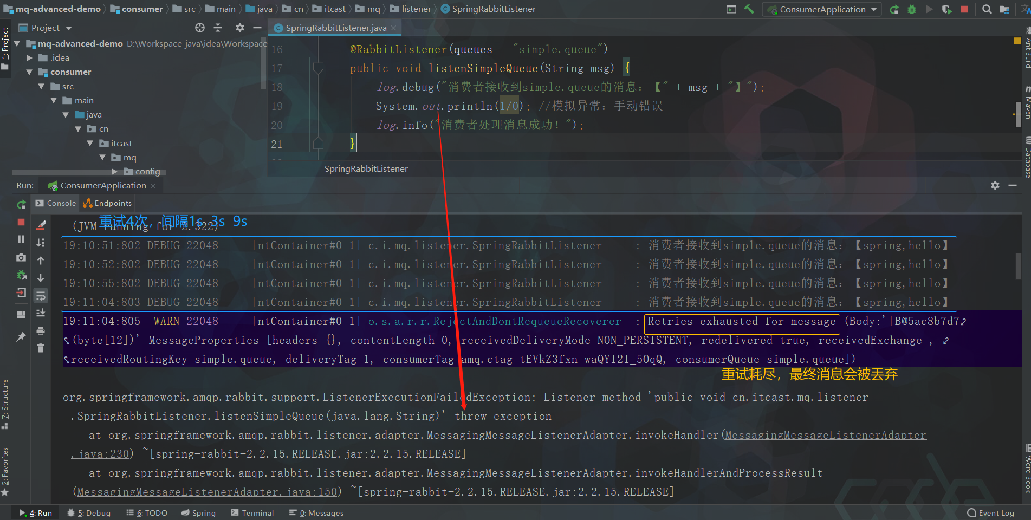Start debugging ConsumerApplication via the bug icon

click(x=912, y=9)
